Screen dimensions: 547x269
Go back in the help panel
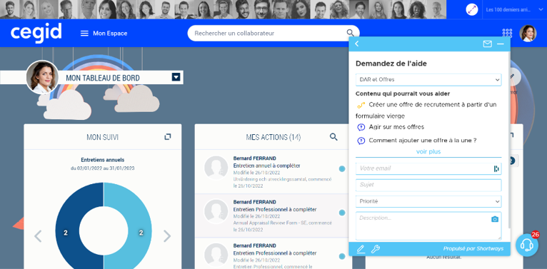tap(356, 44)
